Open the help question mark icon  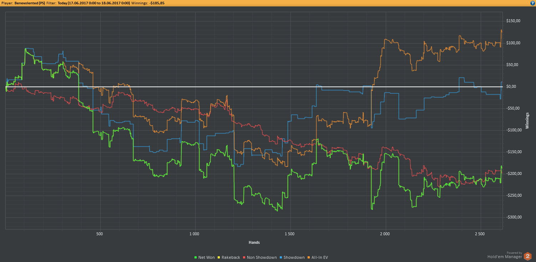tap(532, 3)
